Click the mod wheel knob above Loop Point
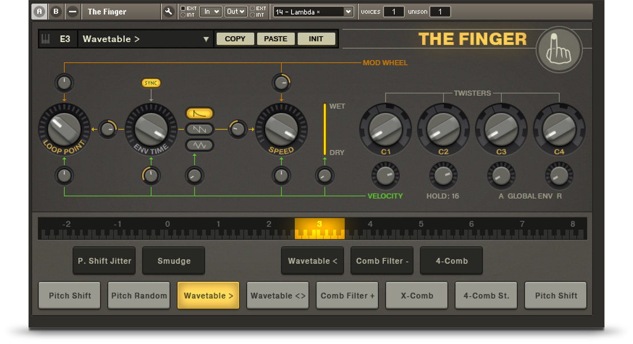633x344 pixels. (64, 83)
